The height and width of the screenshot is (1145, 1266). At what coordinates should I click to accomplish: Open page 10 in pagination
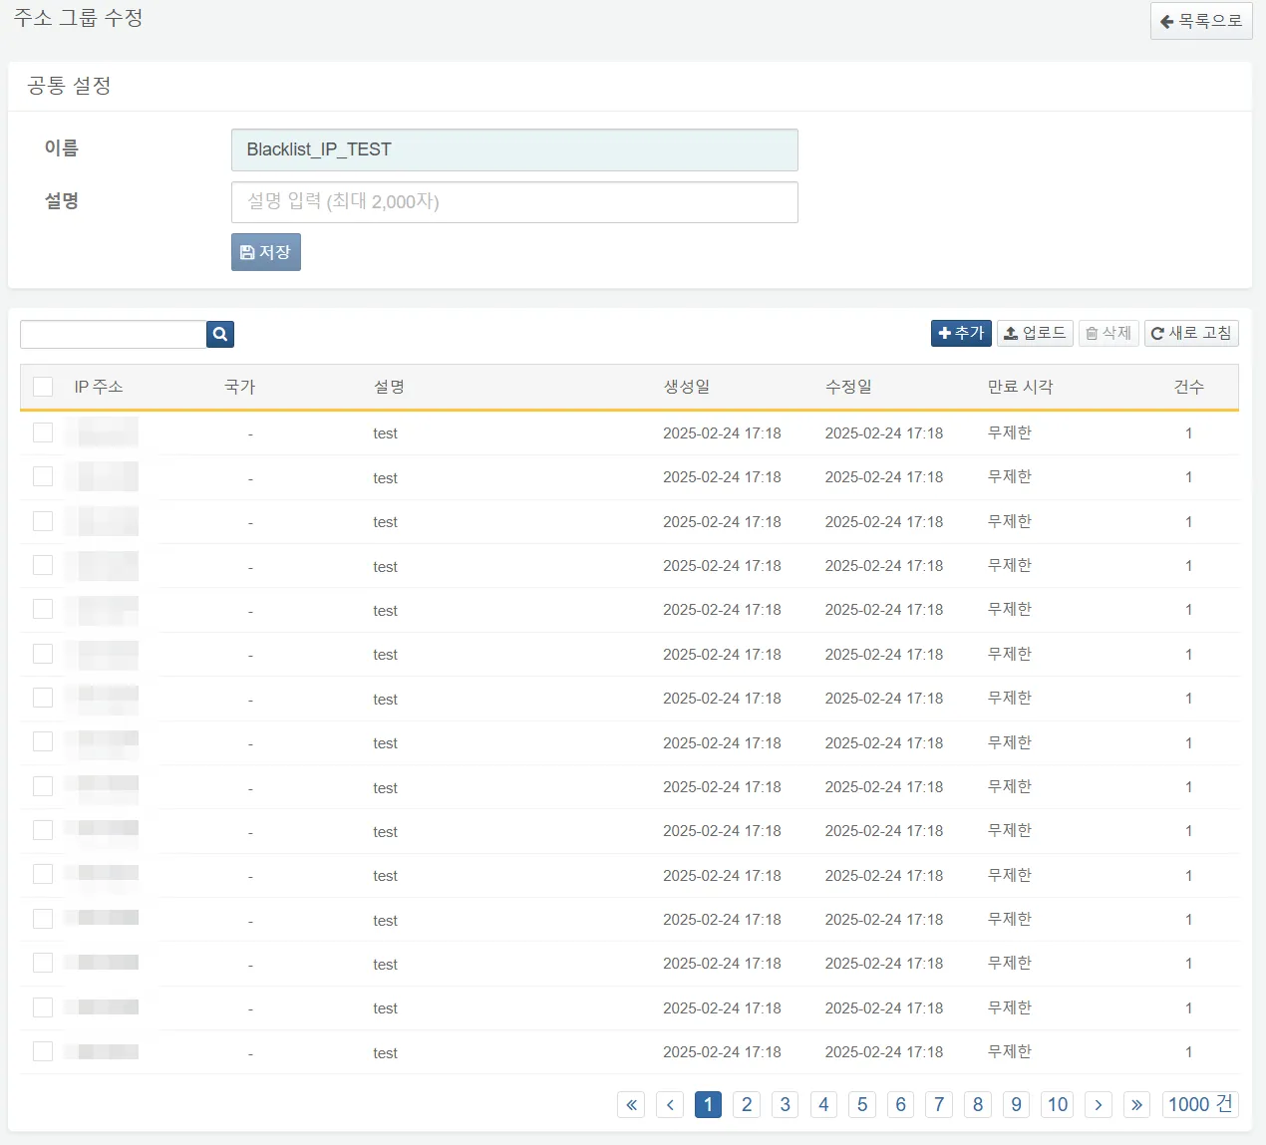click(1058, 1104)
